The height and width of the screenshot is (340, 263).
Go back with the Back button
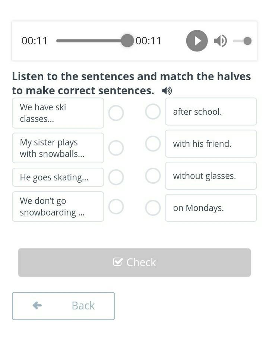point(63,306)
